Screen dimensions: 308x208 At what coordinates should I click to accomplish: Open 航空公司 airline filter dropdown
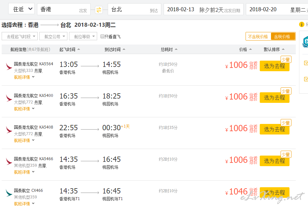pos(54,36)
